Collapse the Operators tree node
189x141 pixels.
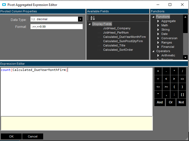tap(153, 51)
